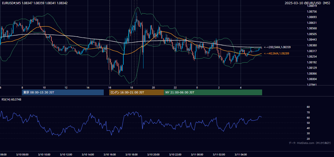Click the 3/10 14:00 time label
This screenshot has height=157, width=334.
88,155
